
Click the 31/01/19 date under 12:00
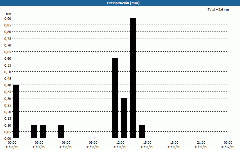point(119,147)
